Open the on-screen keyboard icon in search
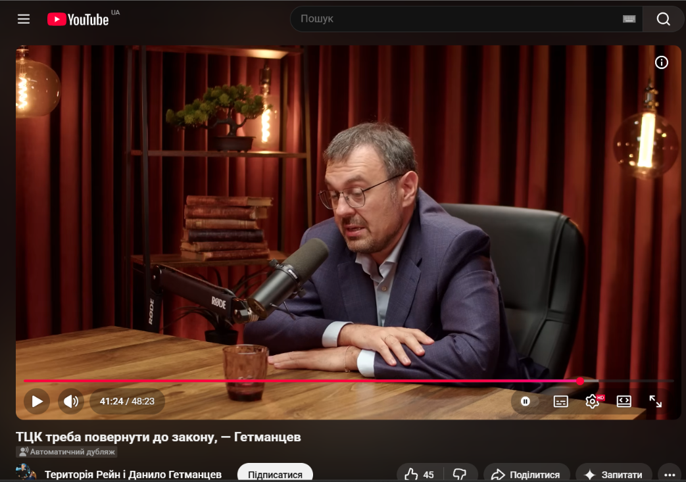 tap(629, 19)
